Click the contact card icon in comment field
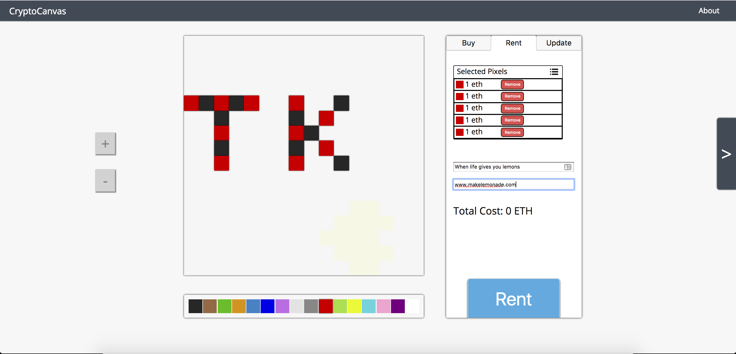Viewport: 736px width, 354px height. (x=567, y=167)
